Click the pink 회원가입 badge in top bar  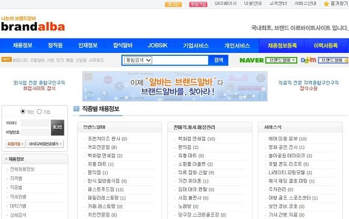click(x=198, y=4)
